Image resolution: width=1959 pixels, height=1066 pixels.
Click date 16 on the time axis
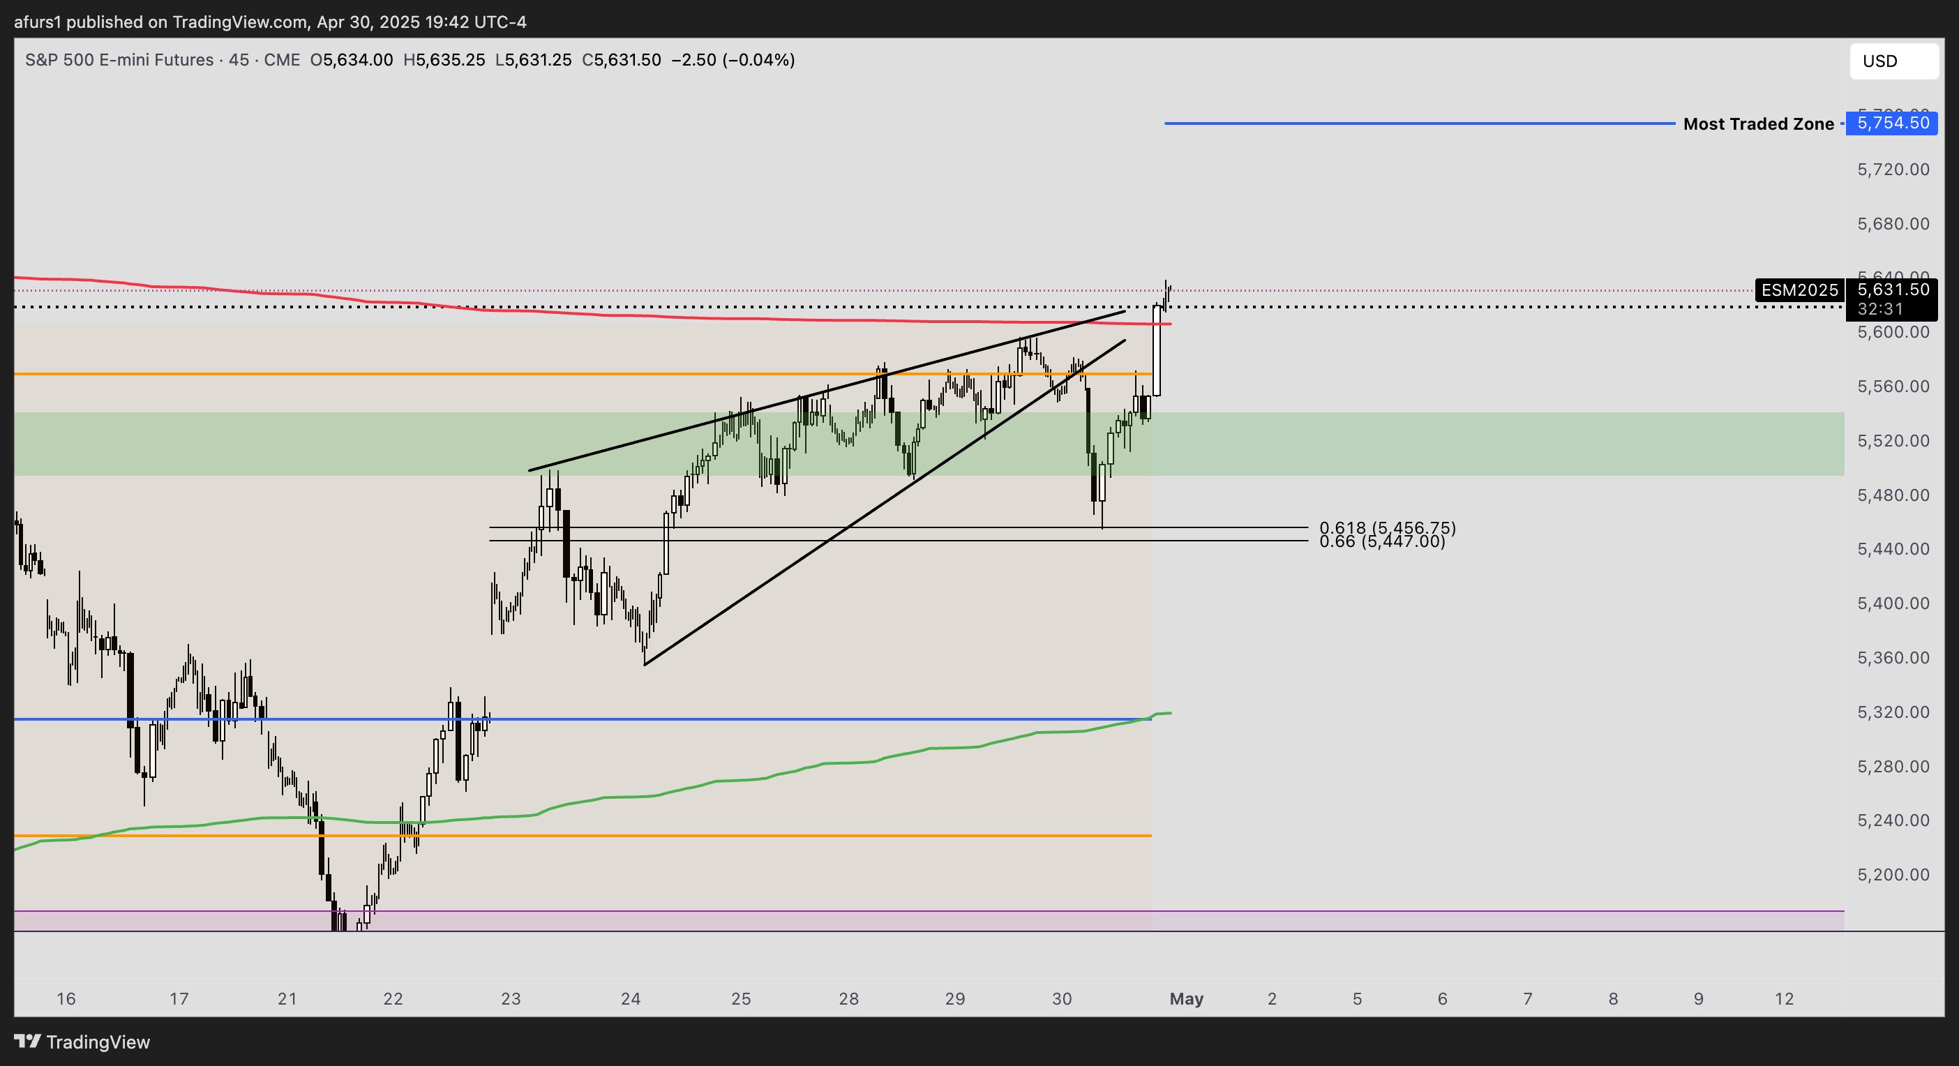click(x=66, y=999)
